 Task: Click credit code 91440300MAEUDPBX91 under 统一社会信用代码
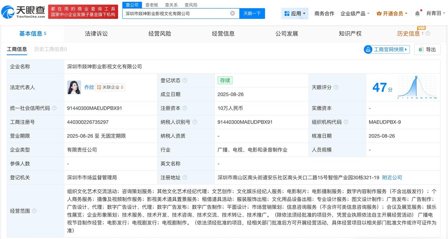pyautogui.click(x=95, y=108)
